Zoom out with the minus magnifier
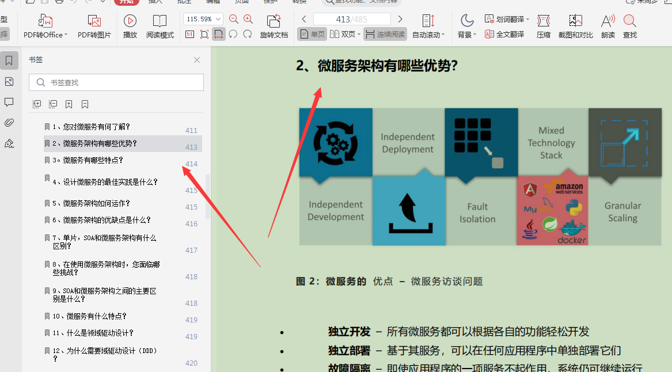 pos(234,19)
